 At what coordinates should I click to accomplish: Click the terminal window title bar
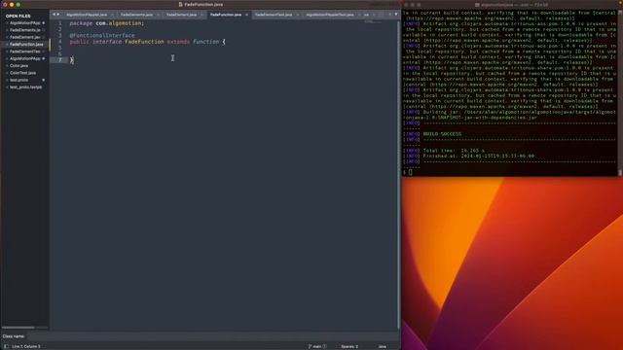[512, 5]
